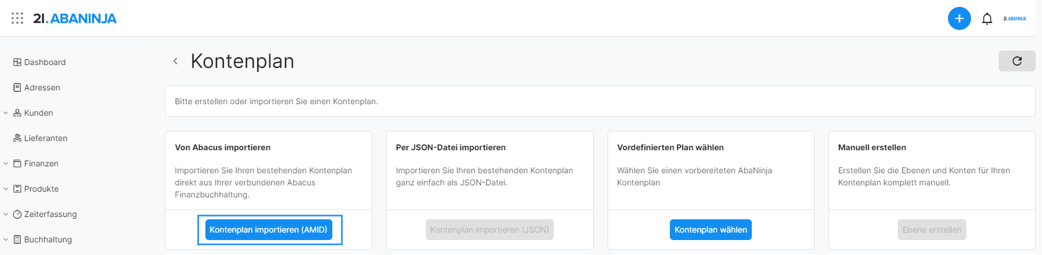Select Buchhaltung in the sidebar
Screen dimensions: 1042x255
[x=48, y=239]
